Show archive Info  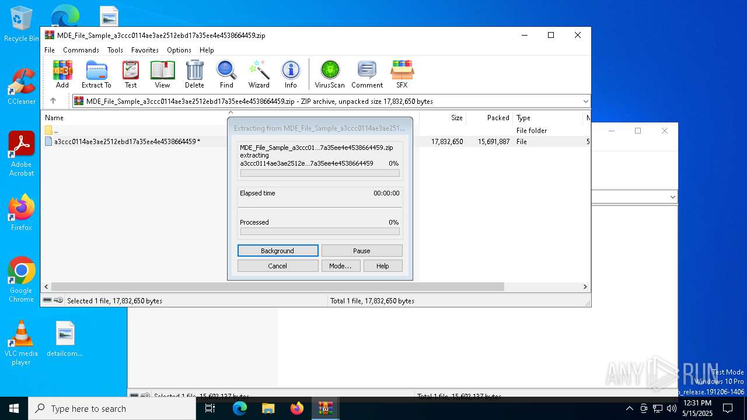[291, 74]
